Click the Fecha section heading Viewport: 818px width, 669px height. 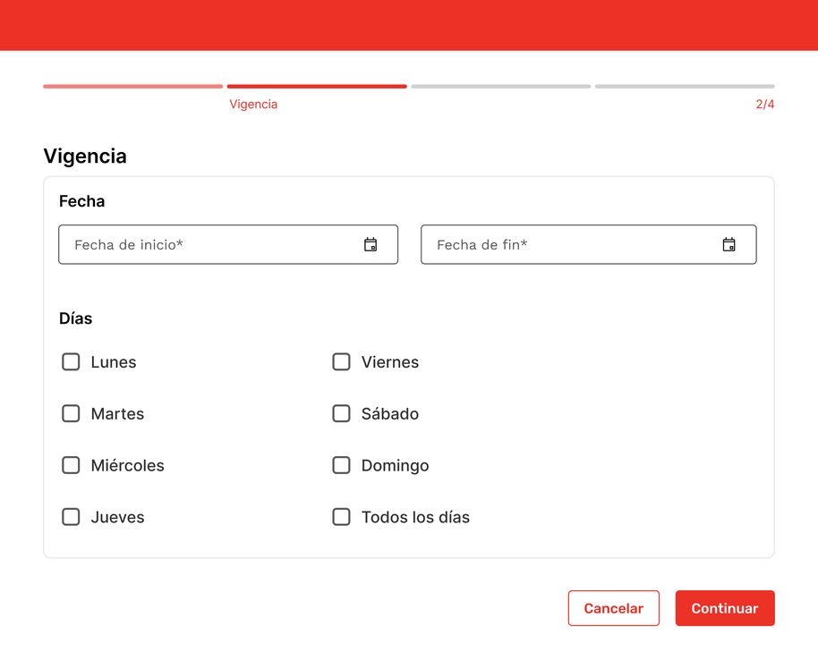[x=82, y=201]
